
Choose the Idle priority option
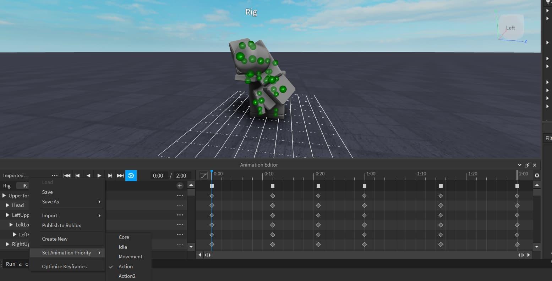[122, 247]
